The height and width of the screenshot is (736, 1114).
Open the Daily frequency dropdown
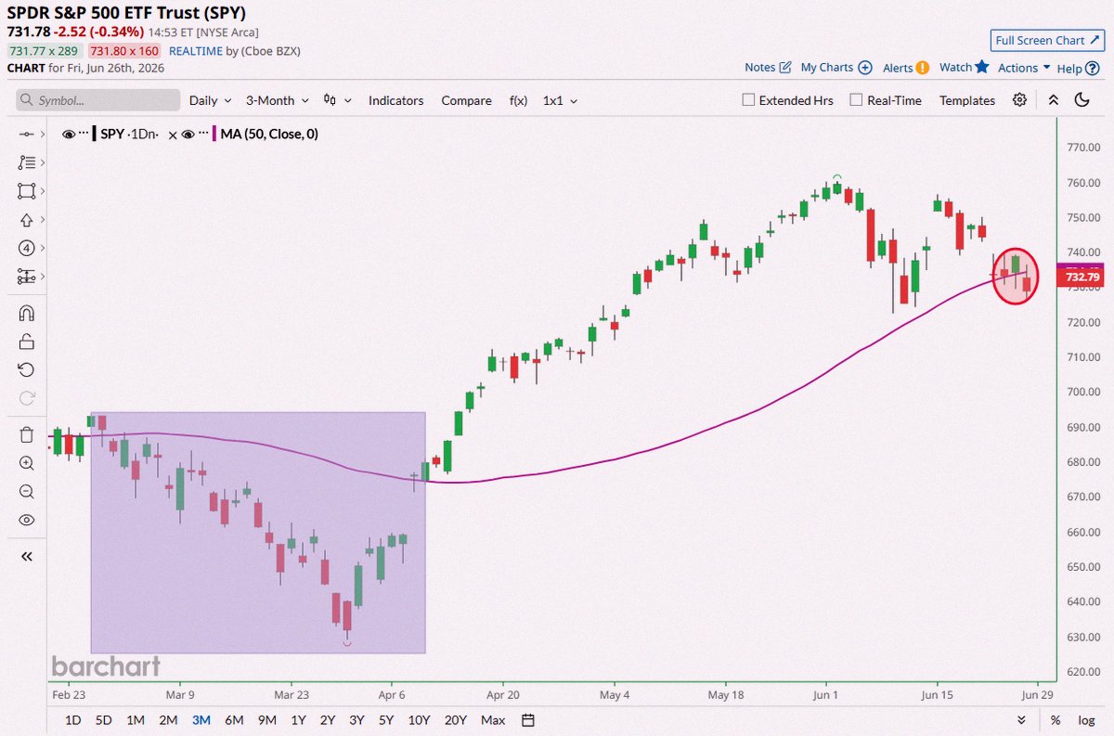point(211,100)
